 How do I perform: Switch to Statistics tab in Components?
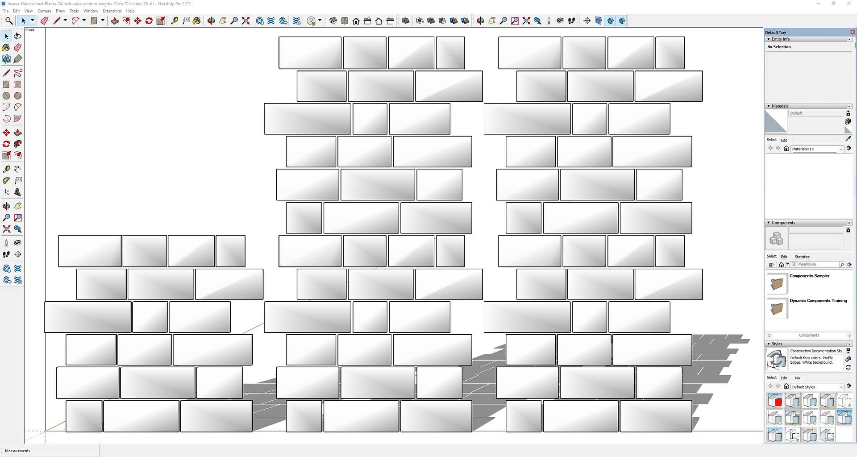click(802, 257)
